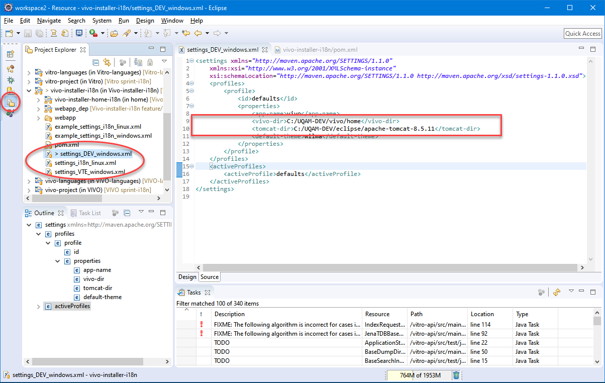Select the Source tab of the editor

210,277
